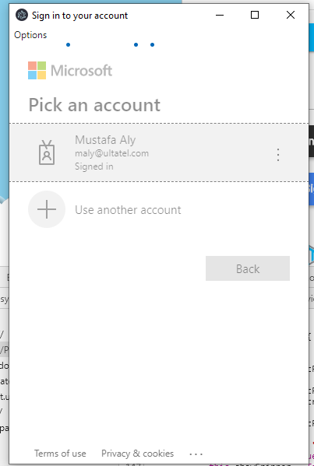Viewport: 314px width, 466px height.
Task: Select the Mustafa Aly account
Action: pyautogui.click(x=159, y=152)
